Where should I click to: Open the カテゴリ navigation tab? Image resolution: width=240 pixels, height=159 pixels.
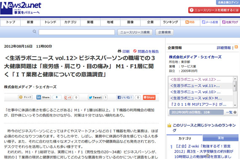click(x=70, y=22)
